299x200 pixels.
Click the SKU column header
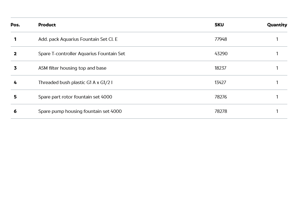(x=219, y=25)
